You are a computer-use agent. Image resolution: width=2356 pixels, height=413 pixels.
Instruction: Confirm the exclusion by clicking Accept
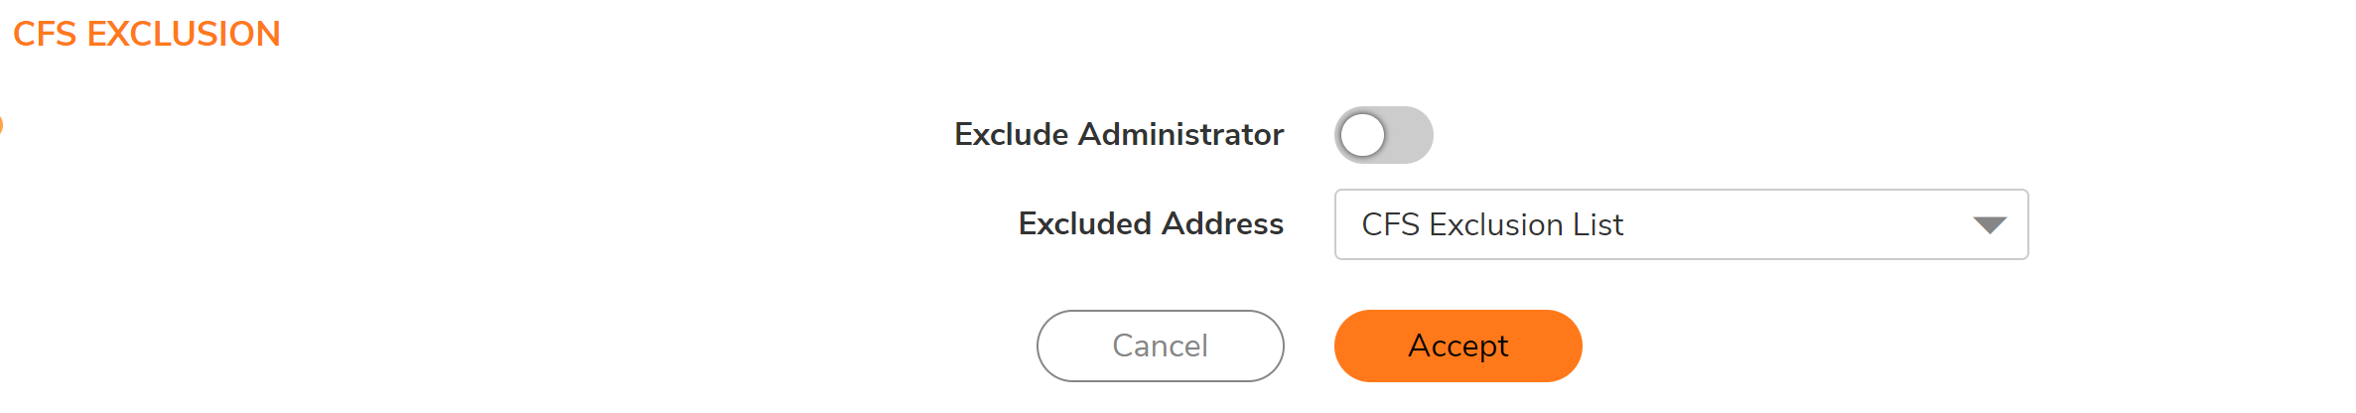[1457, 345]
